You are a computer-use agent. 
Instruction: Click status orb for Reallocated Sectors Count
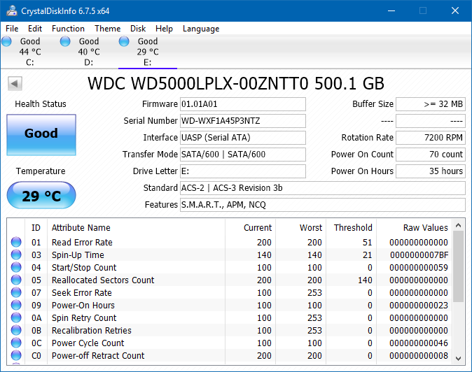(x=16, y=280)
